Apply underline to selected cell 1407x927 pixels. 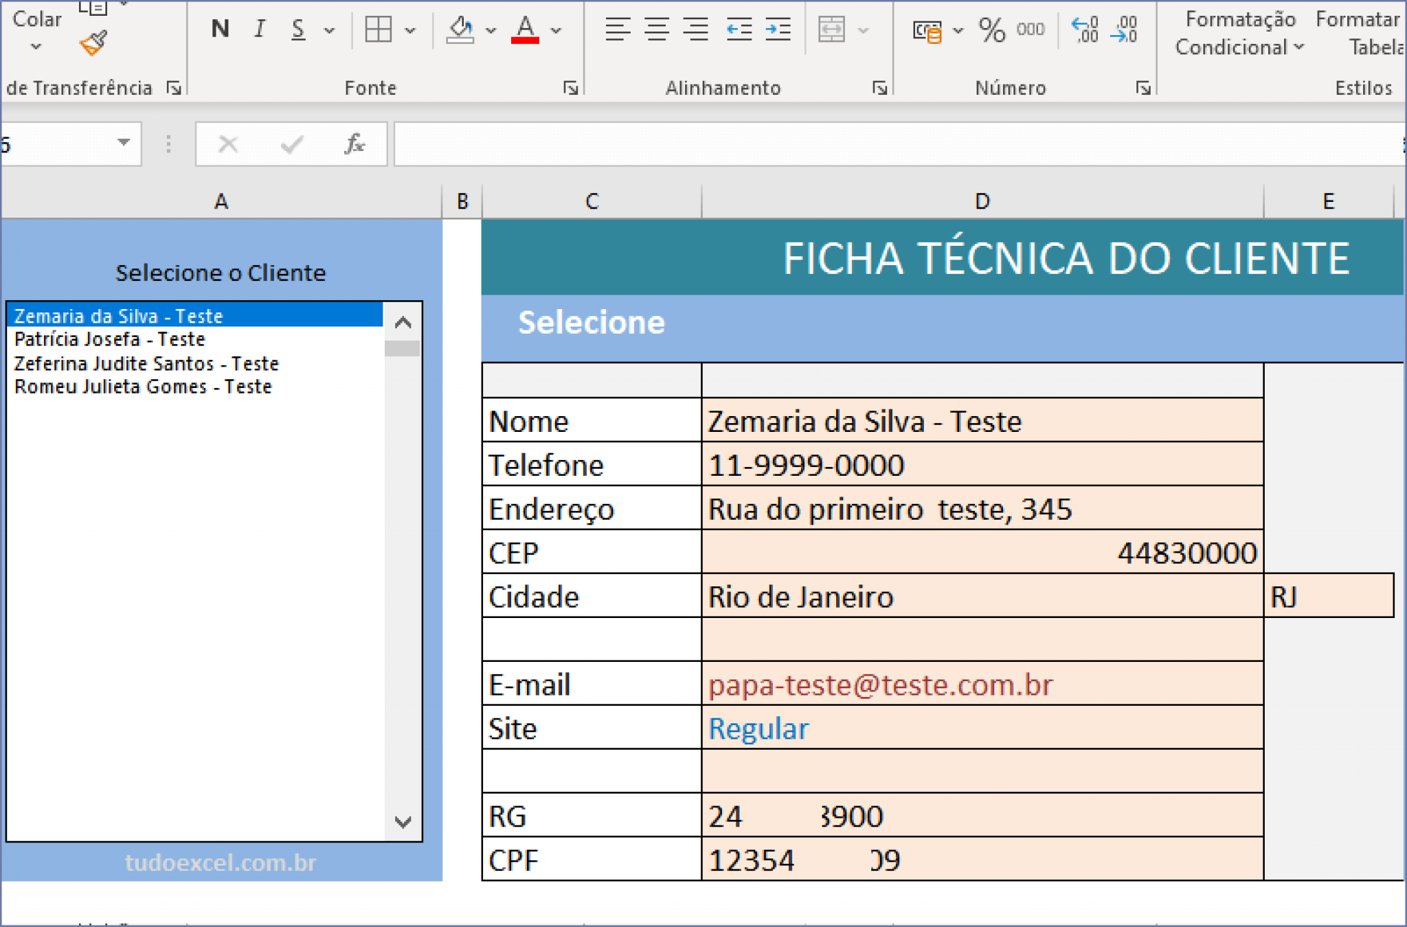point(297,29)
